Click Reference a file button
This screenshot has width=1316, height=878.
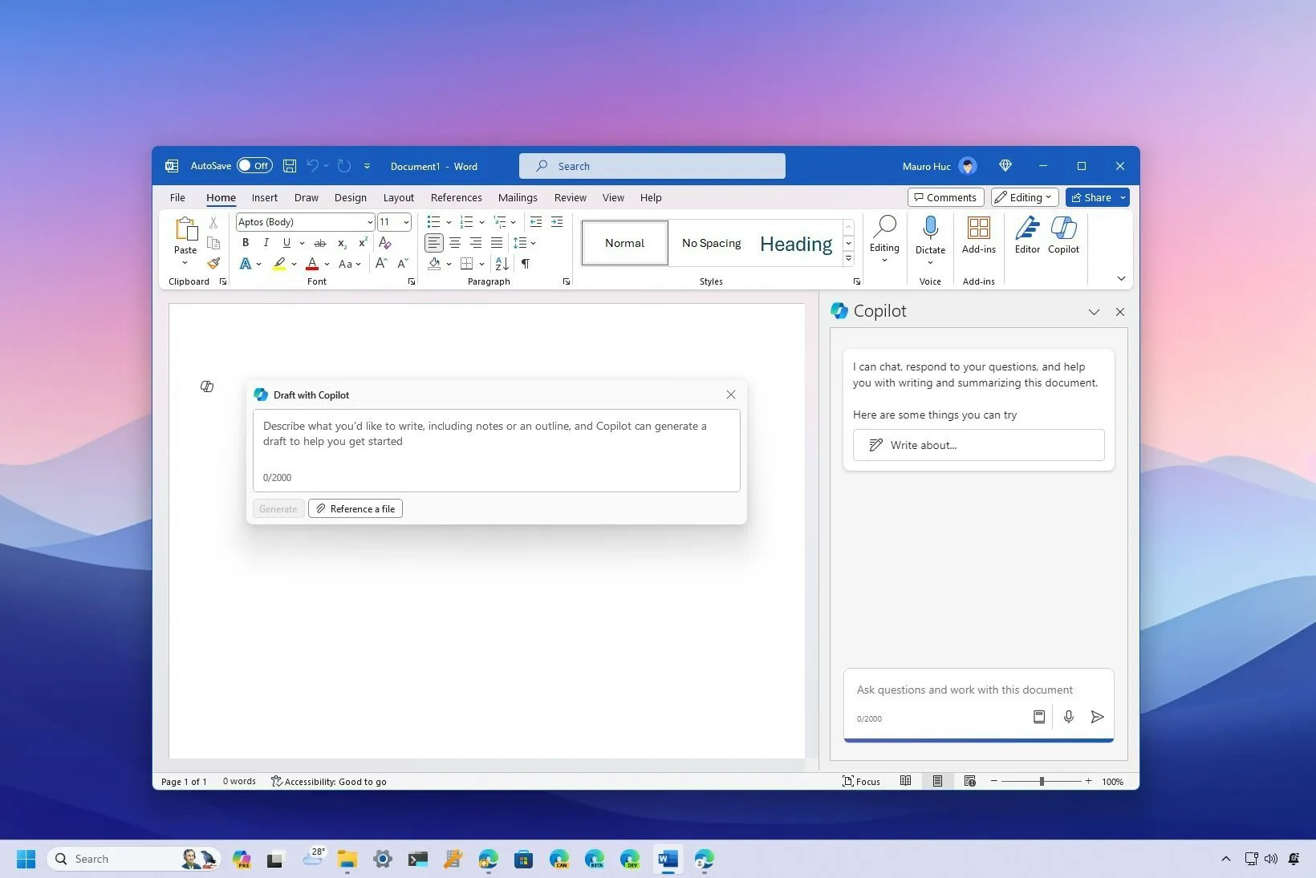pos(355,508)
